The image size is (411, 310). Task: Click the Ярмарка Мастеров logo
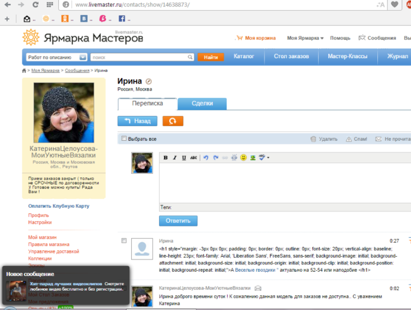[x=83, y=37]
